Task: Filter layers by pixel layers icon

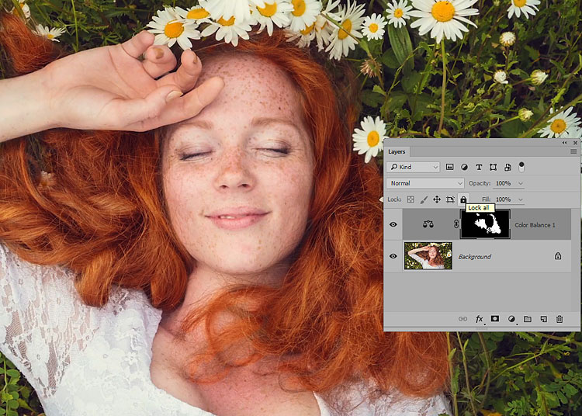Action: click(449, 167)
